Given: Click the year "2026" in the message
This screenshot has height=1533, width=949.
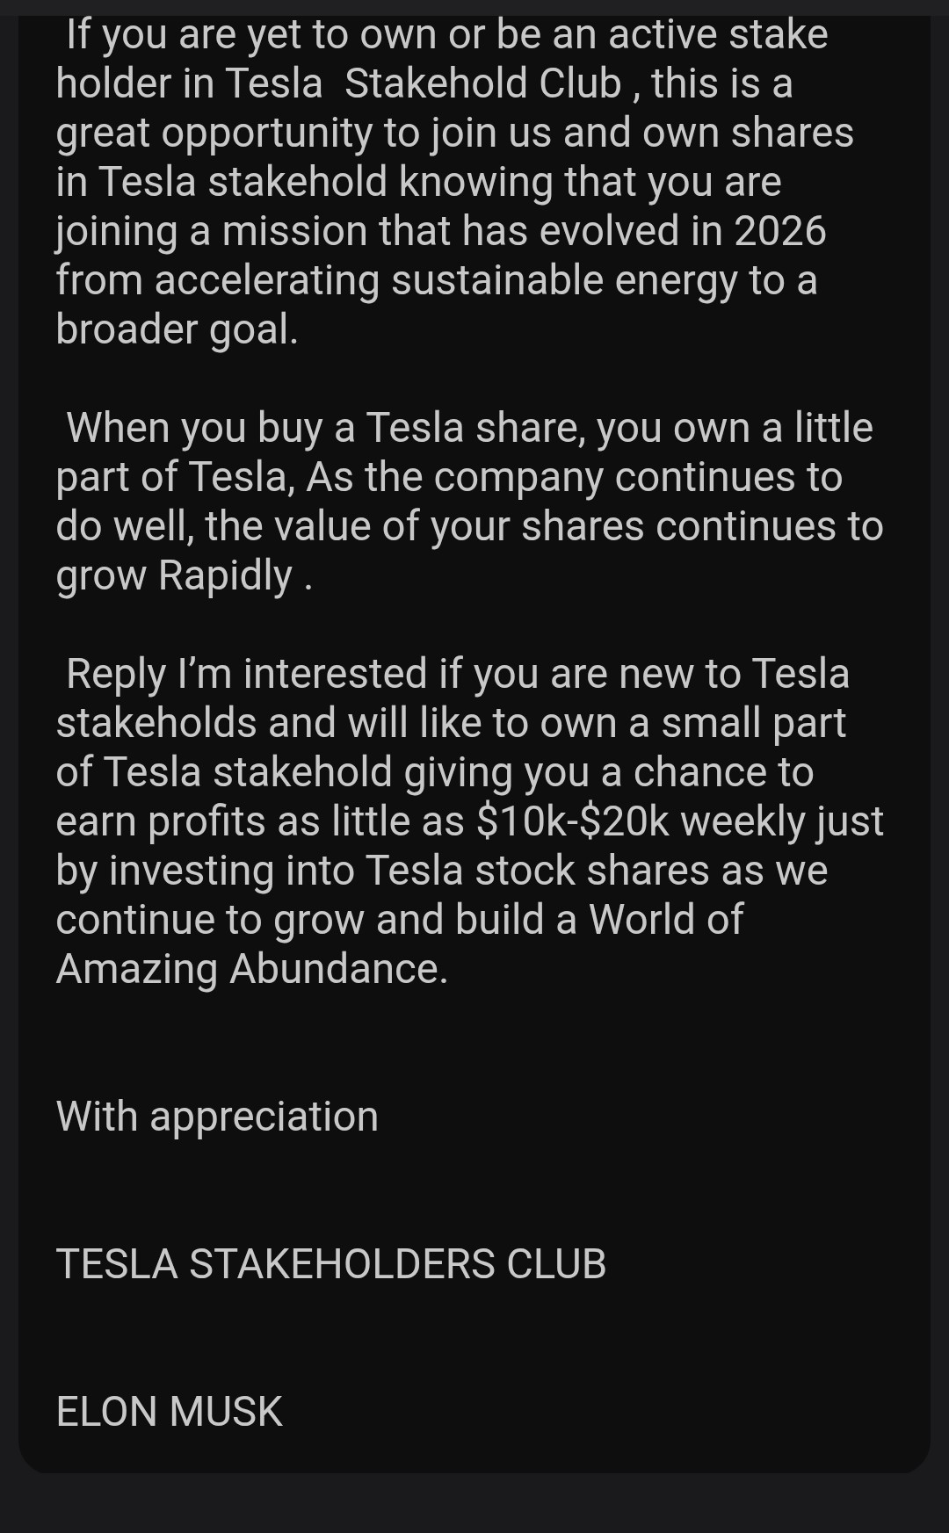Looking at the screenshot, I should (780, 231).
